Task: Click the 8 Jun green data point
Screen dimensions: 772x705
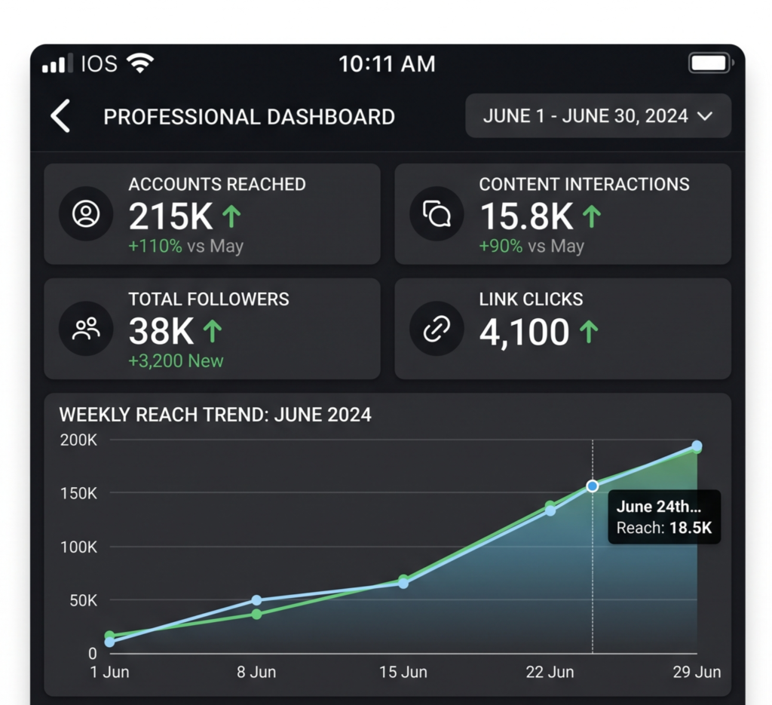Action: 256,614
